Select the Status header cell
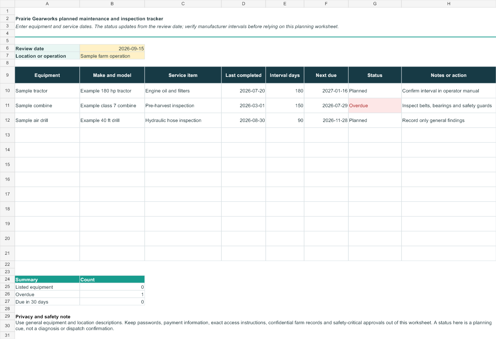Screen dimensions: 496x339 pos(375,75)
